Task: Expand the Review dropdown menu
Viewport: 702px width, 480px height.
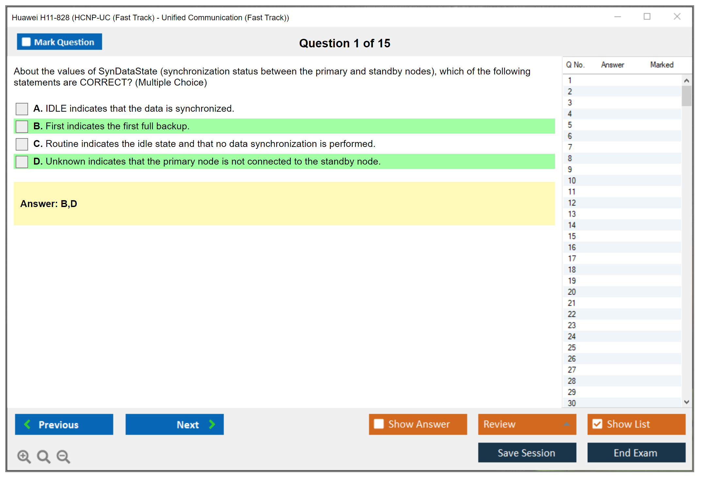Action: pos(566,424)
